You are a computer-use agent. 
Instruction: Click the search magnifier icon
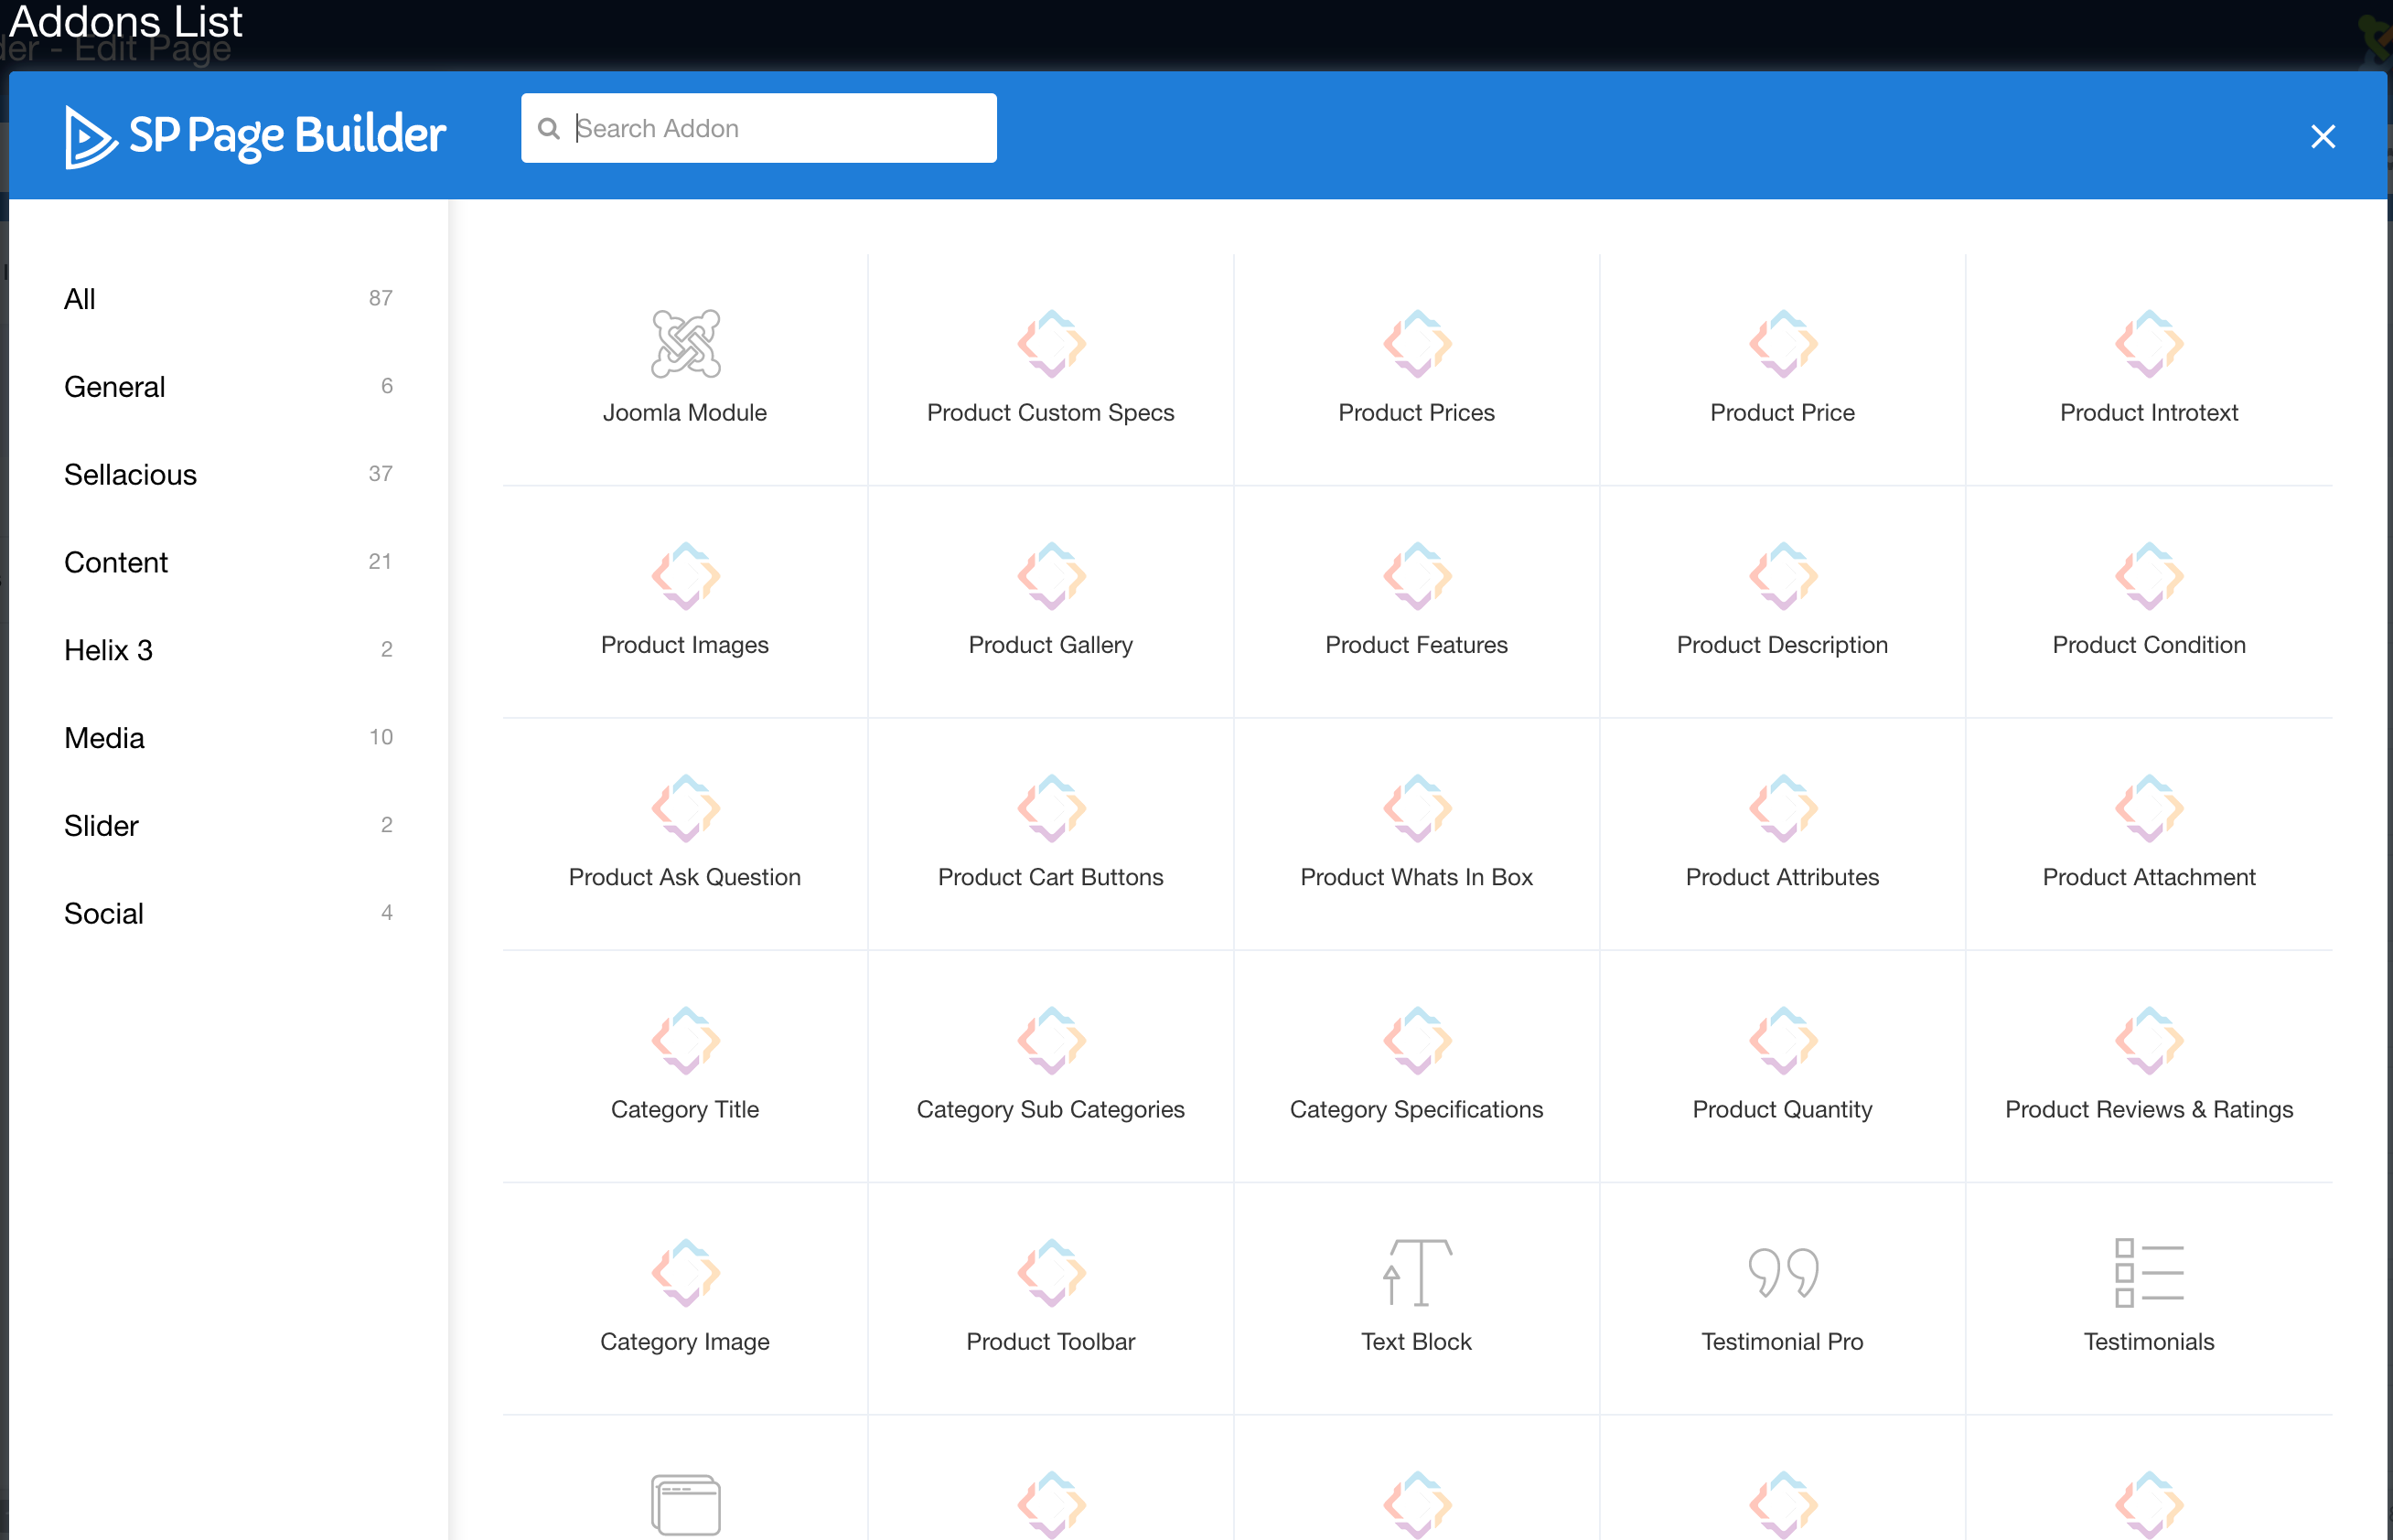(548, 128)
